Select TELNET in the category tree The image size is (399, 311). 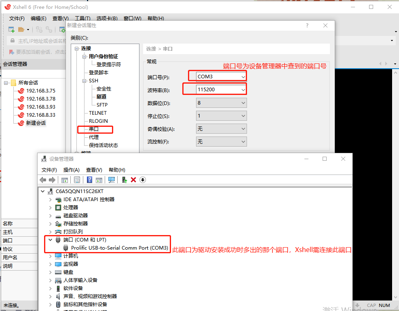pos(98,113)
